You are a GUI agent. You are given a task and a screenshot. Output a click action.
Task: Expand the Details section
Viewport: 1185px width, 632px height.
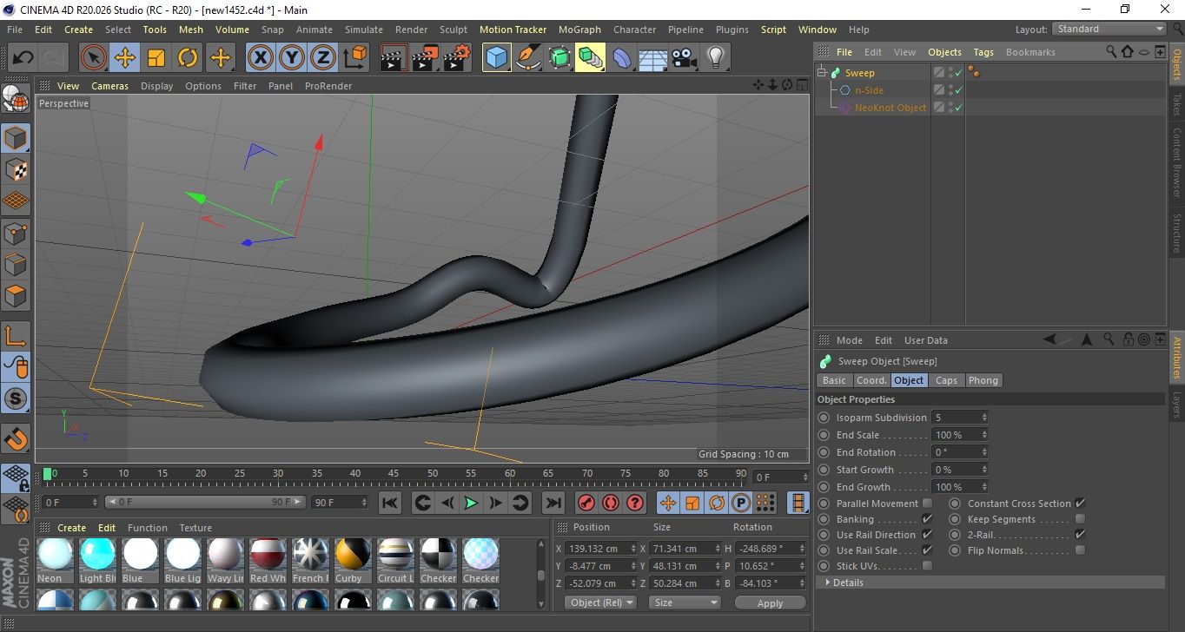pyautogui.click(x=847, y=583)
